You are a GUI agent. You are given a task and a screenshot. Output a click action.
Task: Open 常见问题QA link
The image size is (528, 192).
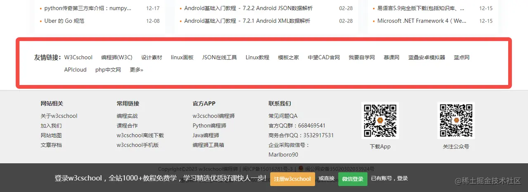(283, 116)
